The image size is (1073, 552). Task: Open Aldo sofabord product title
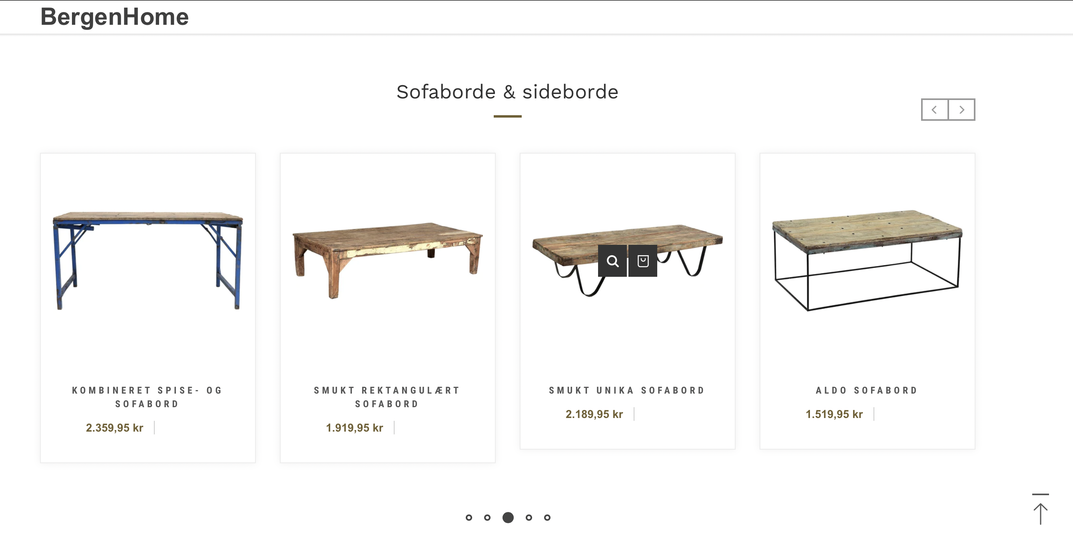coord(867,390)
